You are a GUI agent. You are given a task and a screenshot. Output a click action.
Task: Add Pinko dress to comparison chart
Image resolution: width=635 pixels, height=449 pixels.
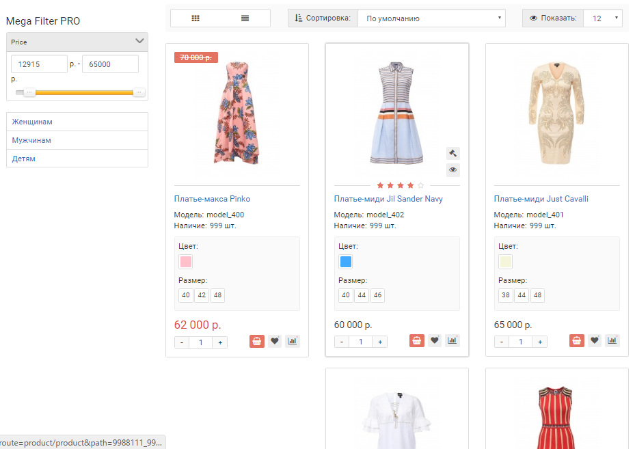point(293,341)
